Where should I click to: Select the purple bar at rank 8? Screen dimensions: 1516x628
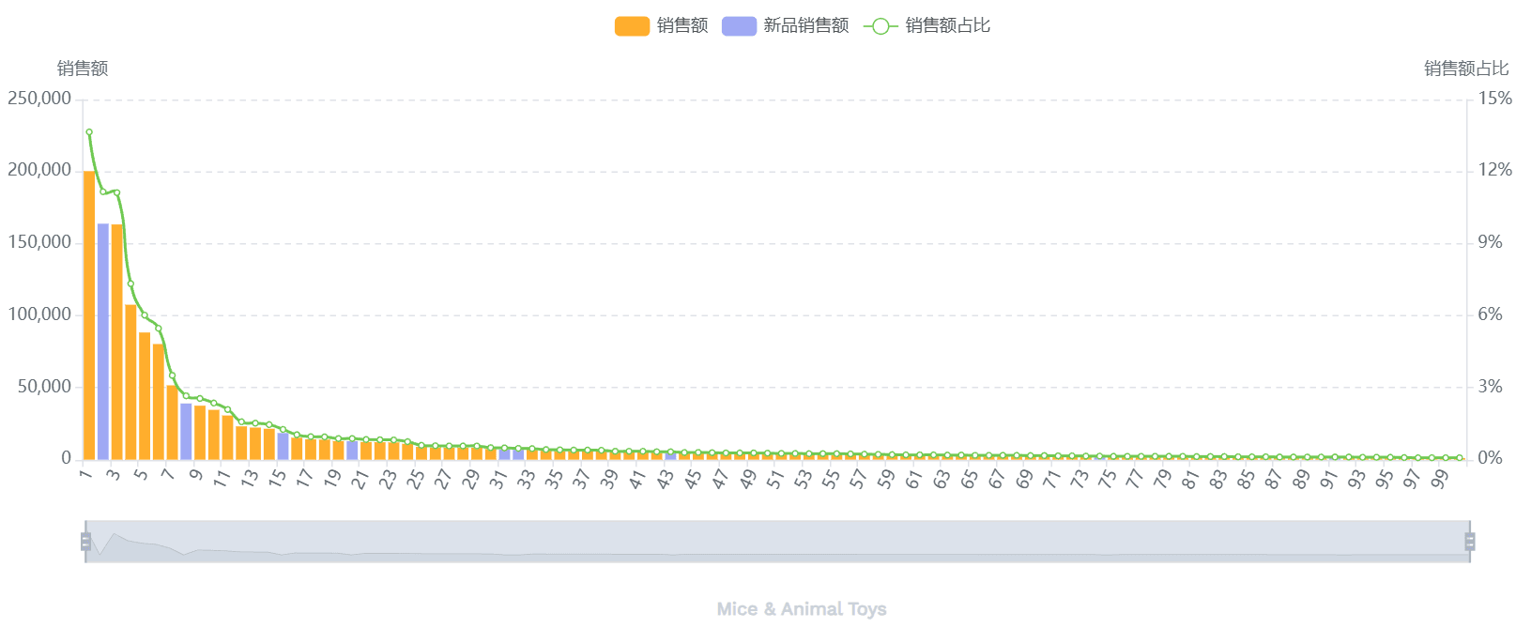click(x=186, y=431)
